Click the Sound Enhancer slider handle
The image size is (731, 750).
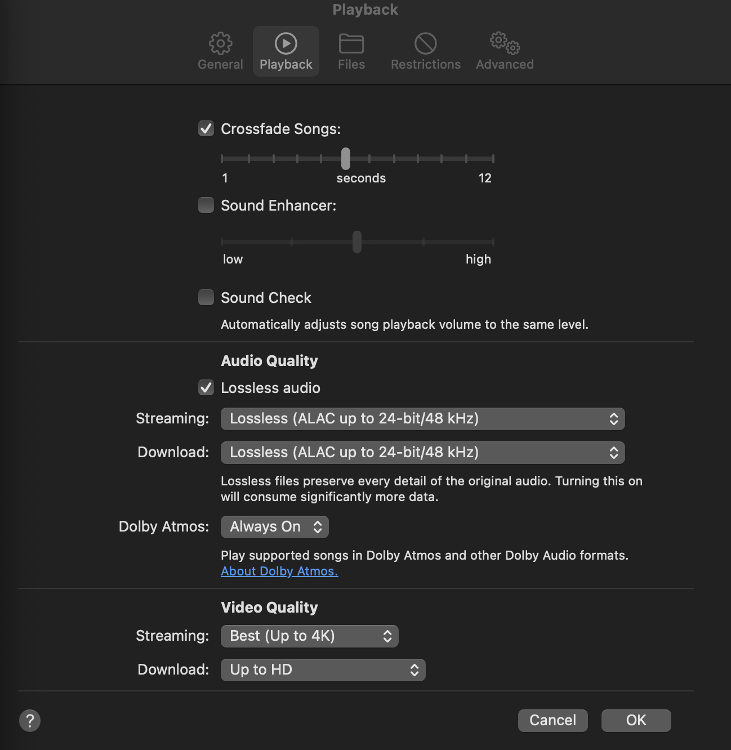(357, 242)
